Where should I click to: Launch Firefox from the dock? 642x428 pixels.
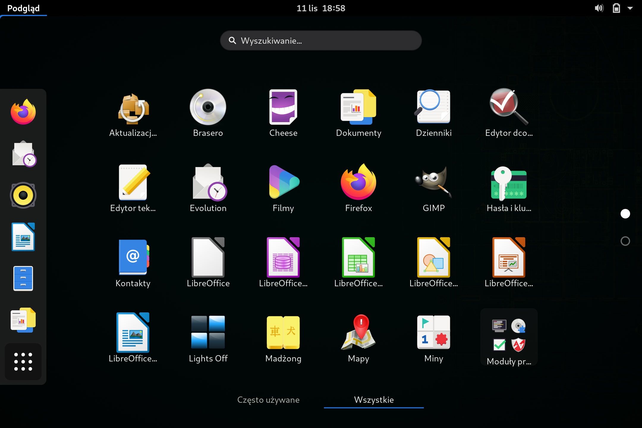click(23, 112)
